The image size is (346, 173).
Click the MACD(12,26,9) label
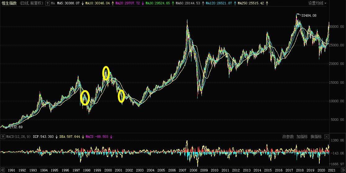point(18,137)
